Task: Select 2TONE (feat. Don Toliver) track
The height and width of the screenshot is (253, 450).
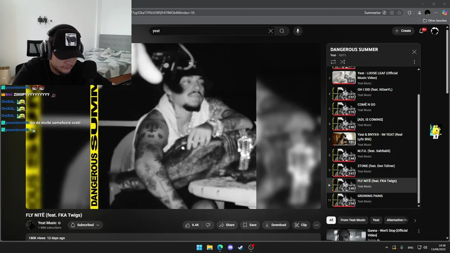Action: (x=373, y=169)
